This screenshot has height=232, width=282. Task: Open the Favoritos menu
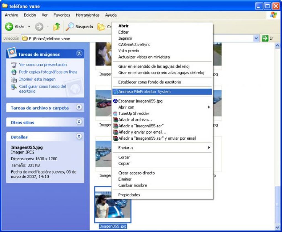(62, 15)
